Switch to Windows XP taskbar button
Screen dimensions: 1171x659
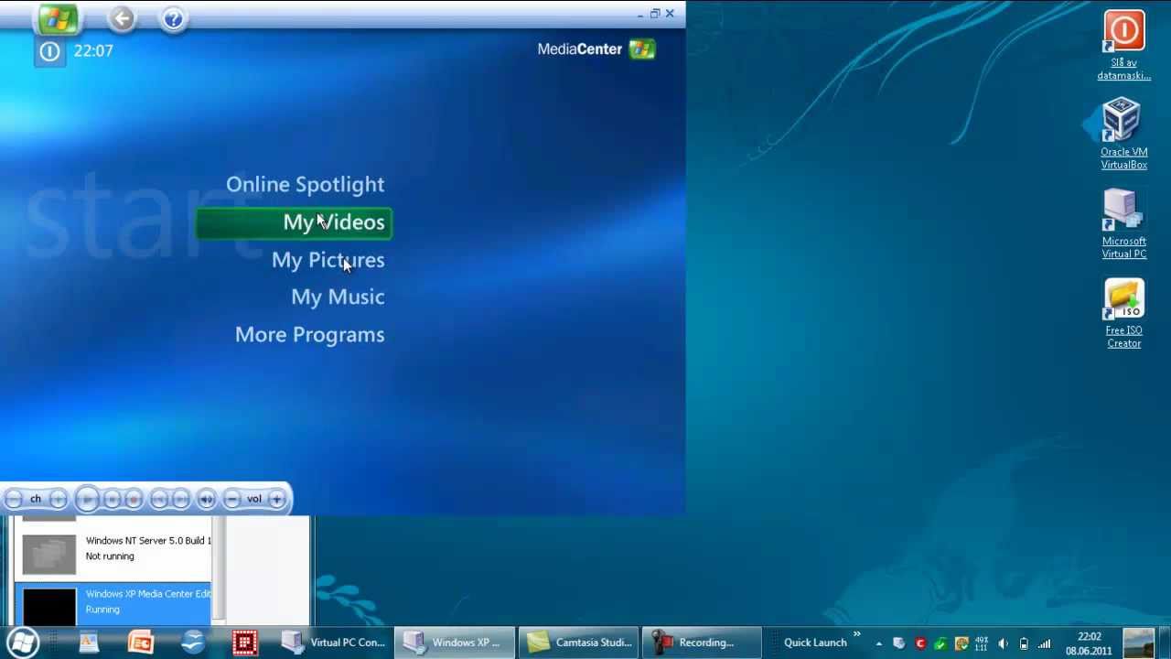[455, 643]
